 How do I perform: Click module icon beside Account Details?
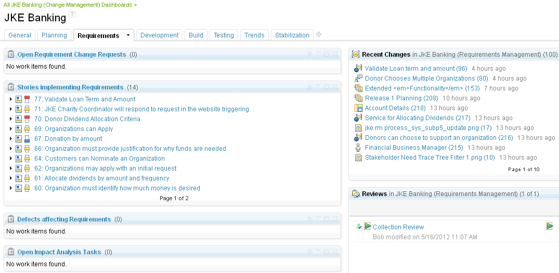click(x=358, y=108)
